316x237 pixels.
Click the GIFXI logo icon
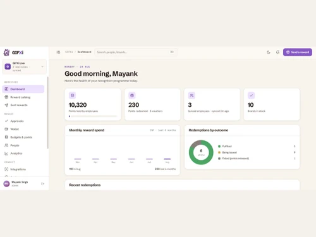pos(6,52)
